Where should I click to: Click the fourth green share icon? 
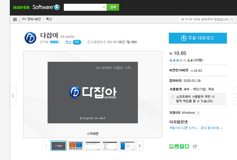[x=187, y=146]
